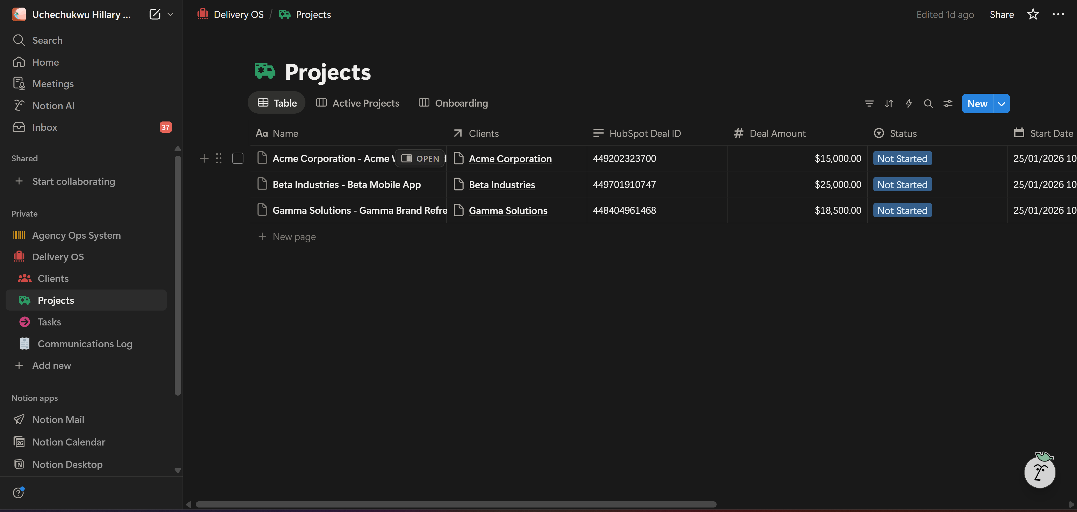Screen dimensions: 1077x512
Task: Switch to the Onboarding view
Action: 453,103
